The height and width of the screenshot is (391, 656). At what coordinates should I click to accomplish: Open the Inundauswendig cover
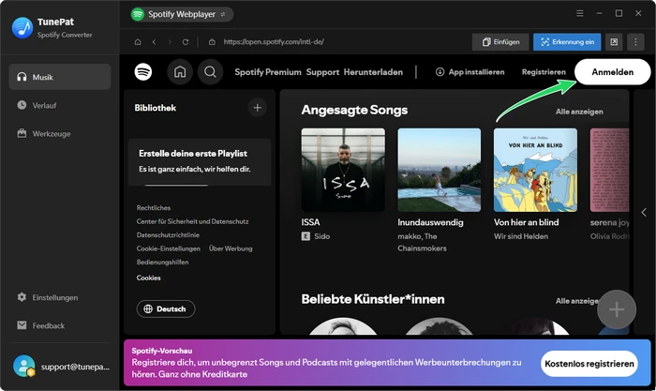click(440, 170)
